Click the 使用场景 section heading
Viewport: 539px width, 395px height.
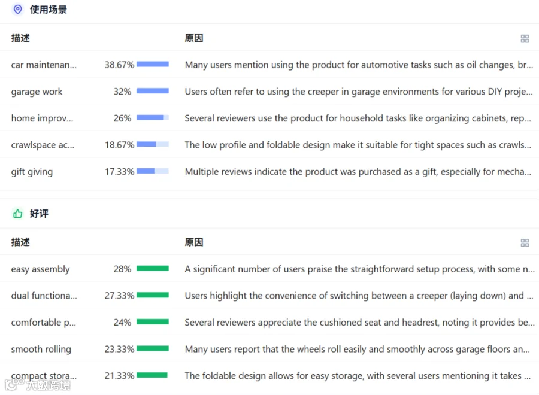click(x=48, y=10)
